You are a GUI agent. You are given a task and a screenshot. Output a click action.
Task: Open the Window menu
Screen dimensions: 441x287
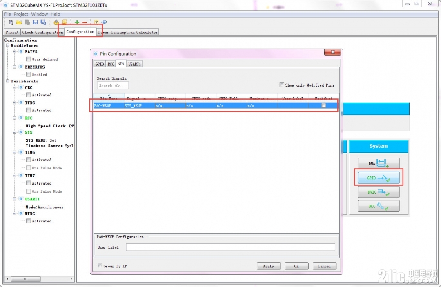pyautogui.click(x=39, y=14)
